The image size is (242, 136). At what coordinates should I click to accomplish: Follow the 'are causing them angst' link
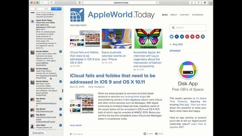click(x=133, y=97)
